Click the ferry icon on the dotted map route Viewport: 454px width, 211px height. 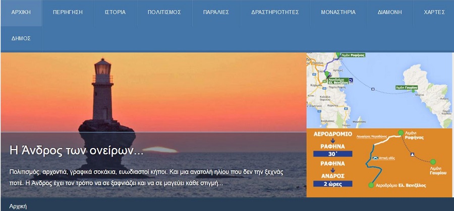point(373,89)
